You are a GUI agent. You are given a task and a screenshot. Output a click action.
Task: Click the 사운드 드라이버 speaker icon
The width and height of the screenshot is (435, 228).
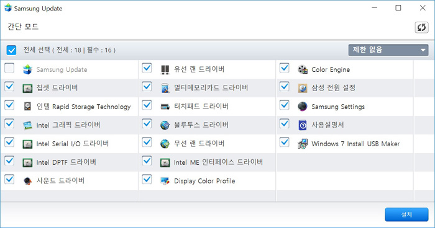point(27,181)
